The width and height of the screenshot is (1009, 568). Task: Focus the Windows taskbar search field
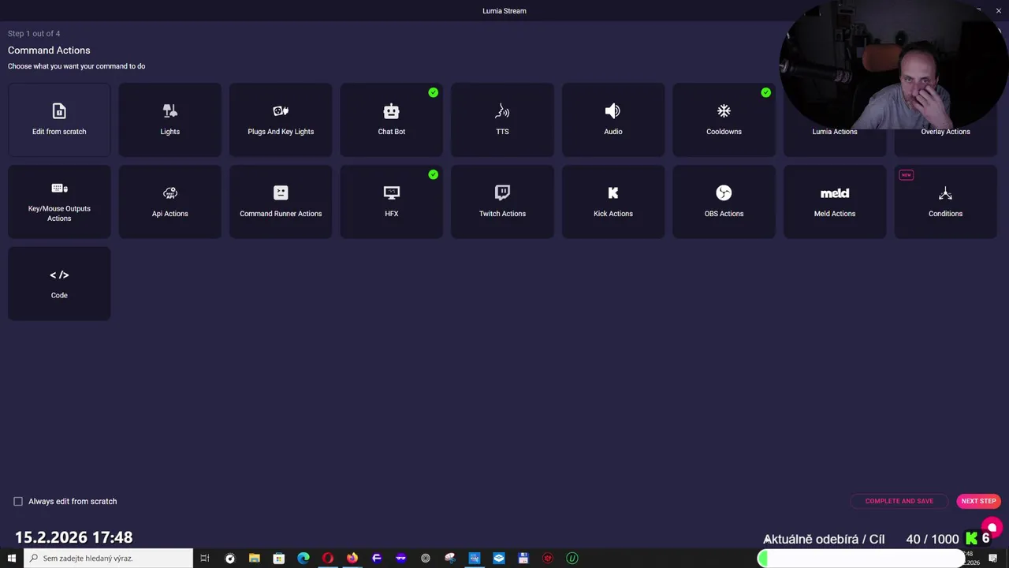click(108, 558)
